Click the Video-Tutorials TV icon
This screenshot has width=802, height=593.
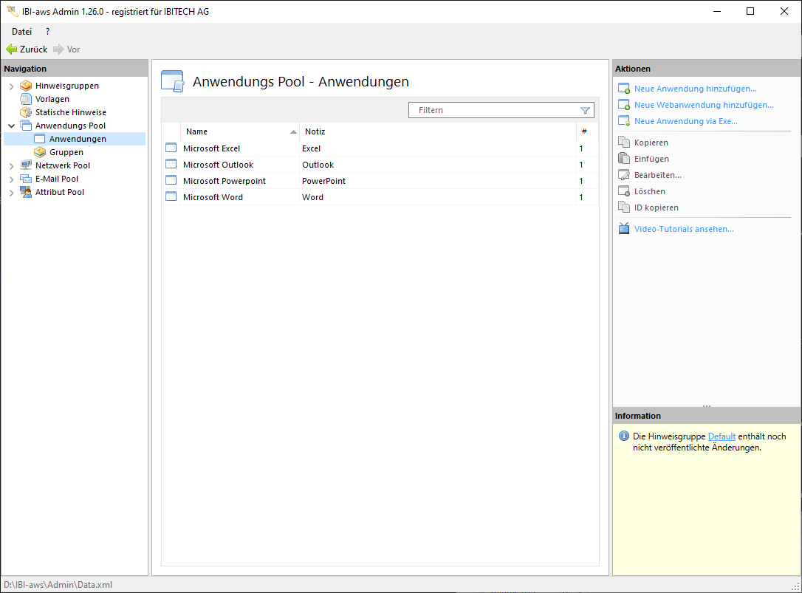pos(624,229)
